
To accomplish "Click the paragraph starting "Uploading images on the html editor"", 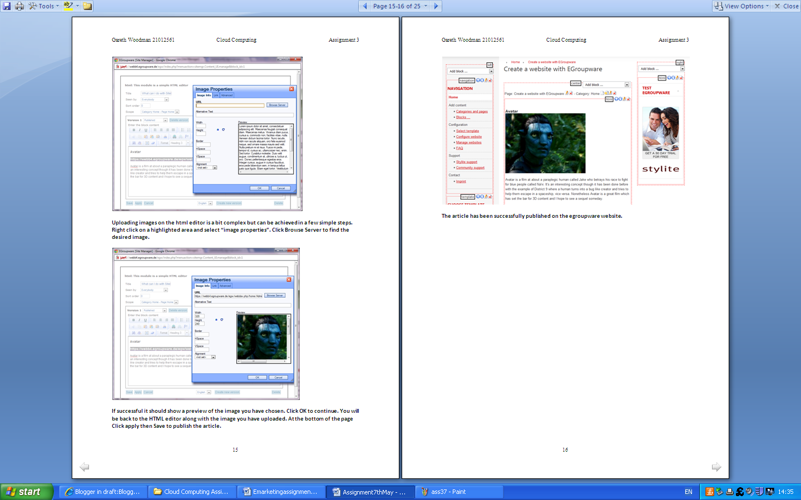I will pyautogui.click(x=232, y=229).
